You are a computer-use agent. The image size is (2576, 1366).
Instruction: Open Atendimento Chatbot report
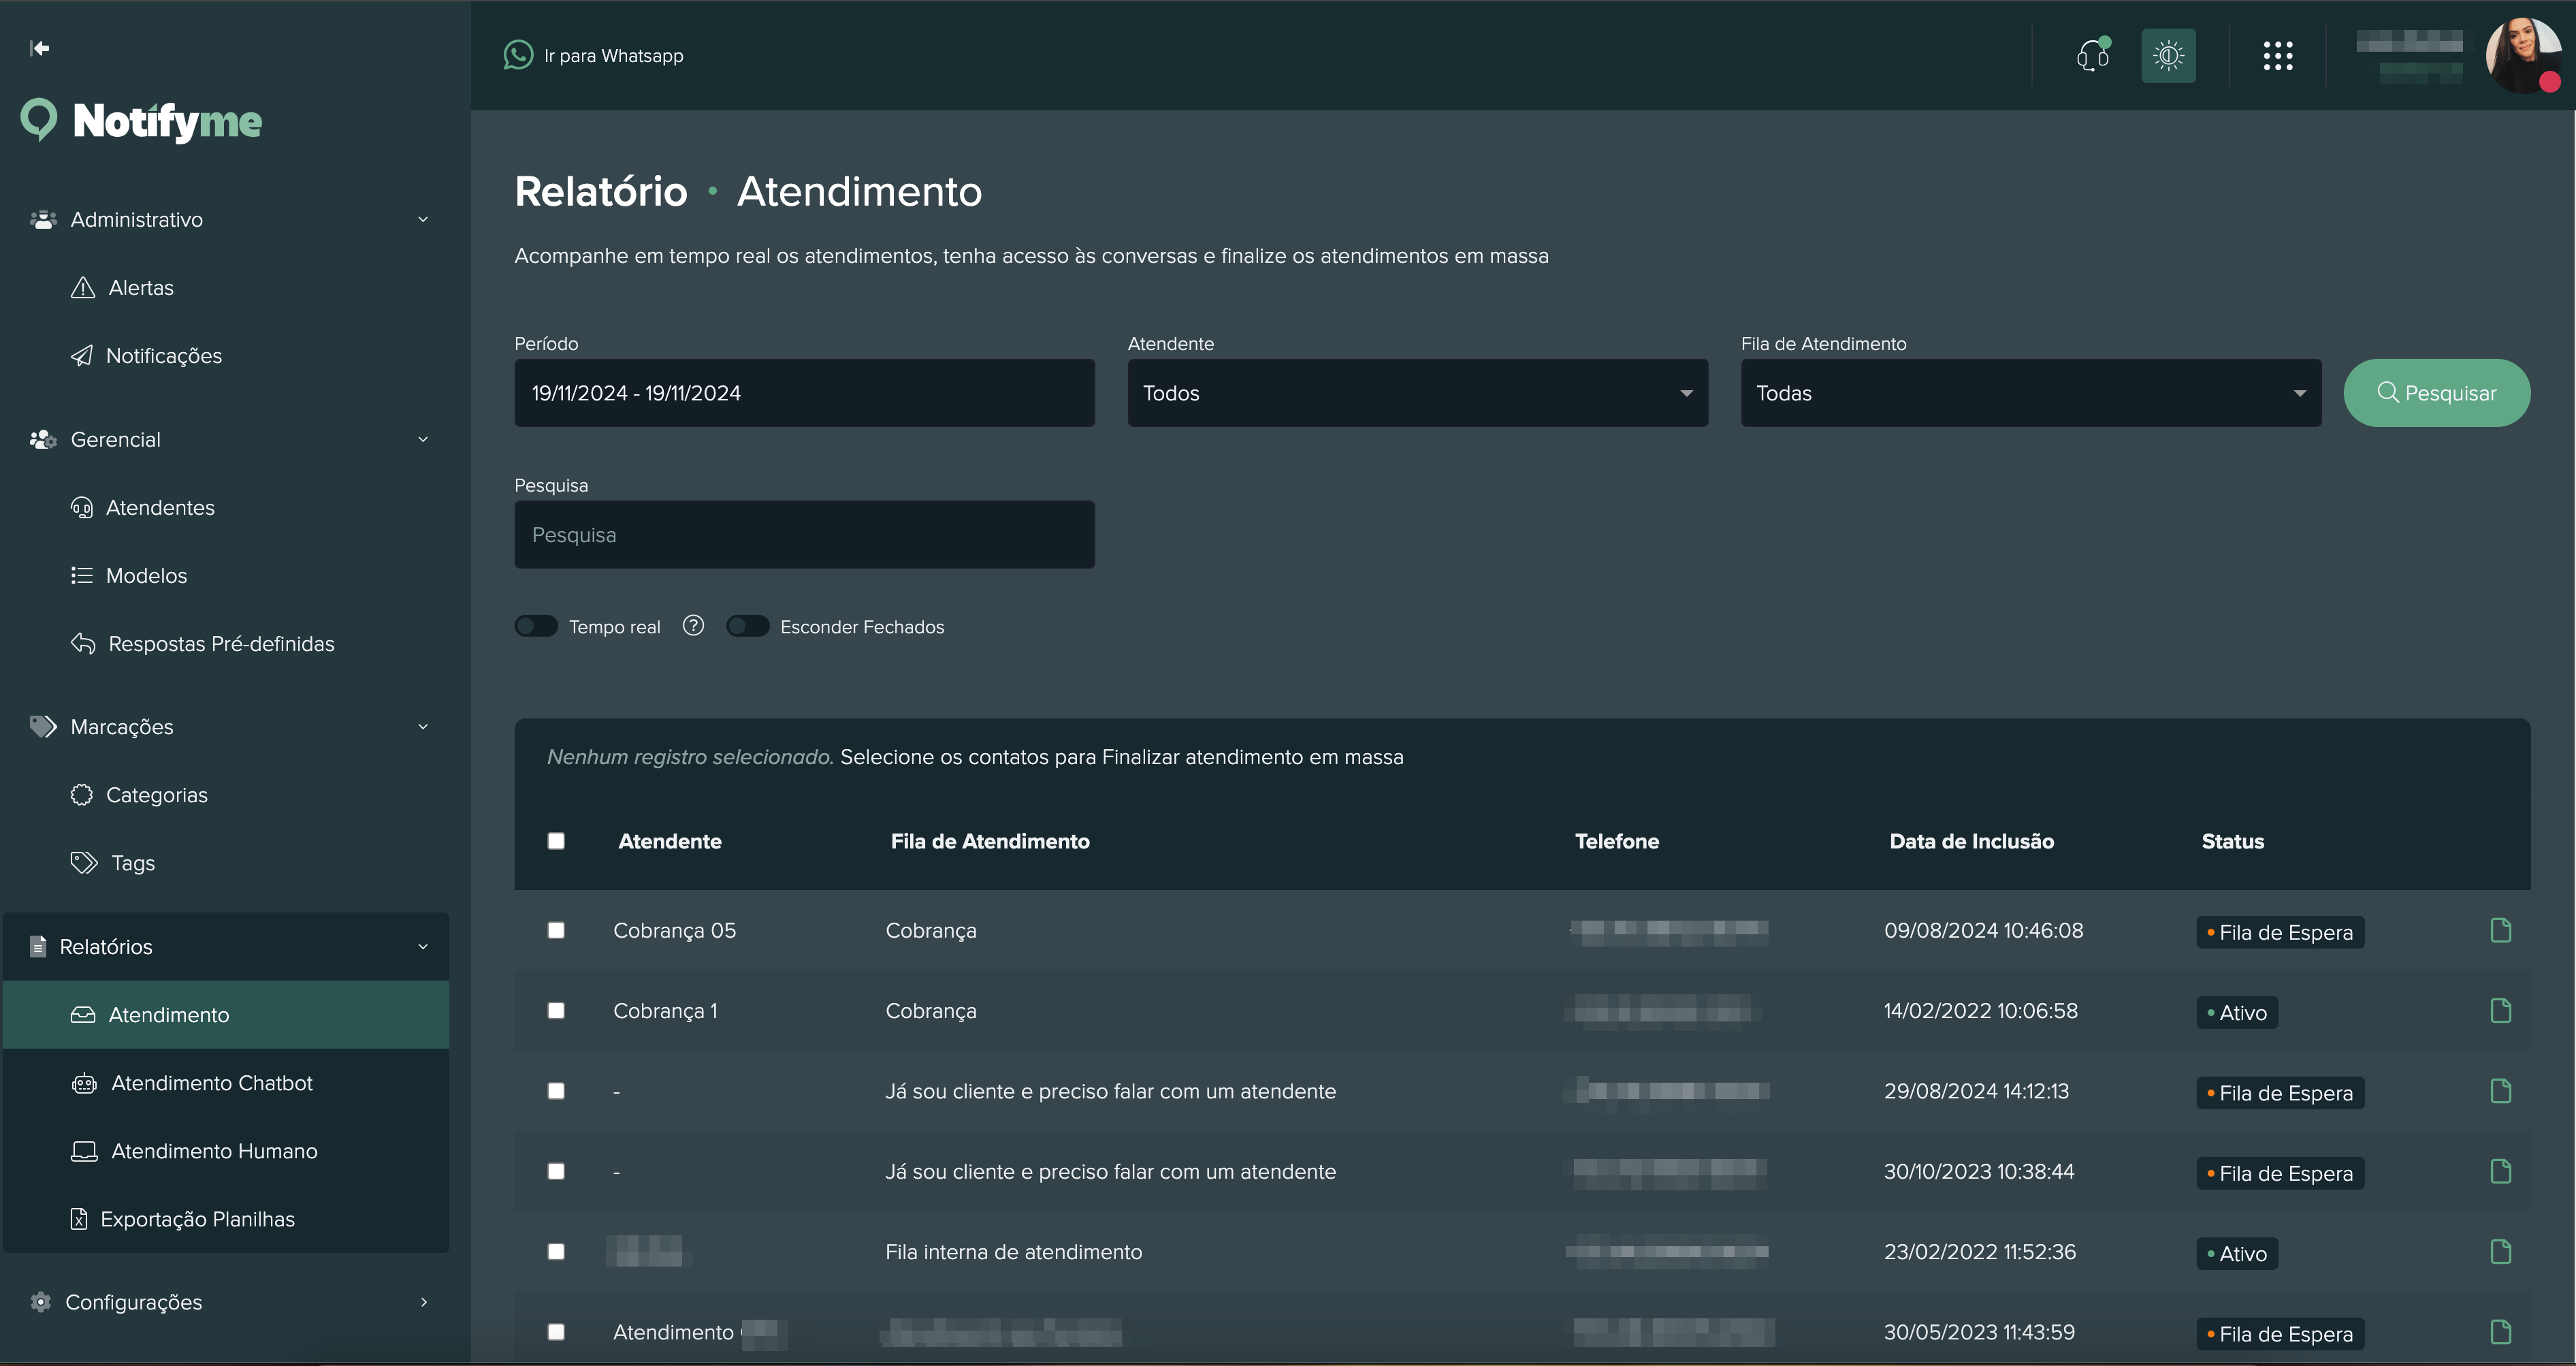coord(212,1083)
